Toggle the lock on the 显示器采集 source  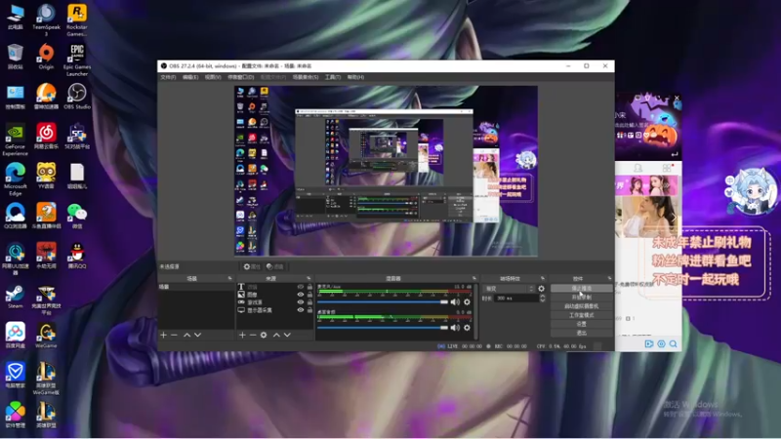pyautogui.click(x=309, y=309)
